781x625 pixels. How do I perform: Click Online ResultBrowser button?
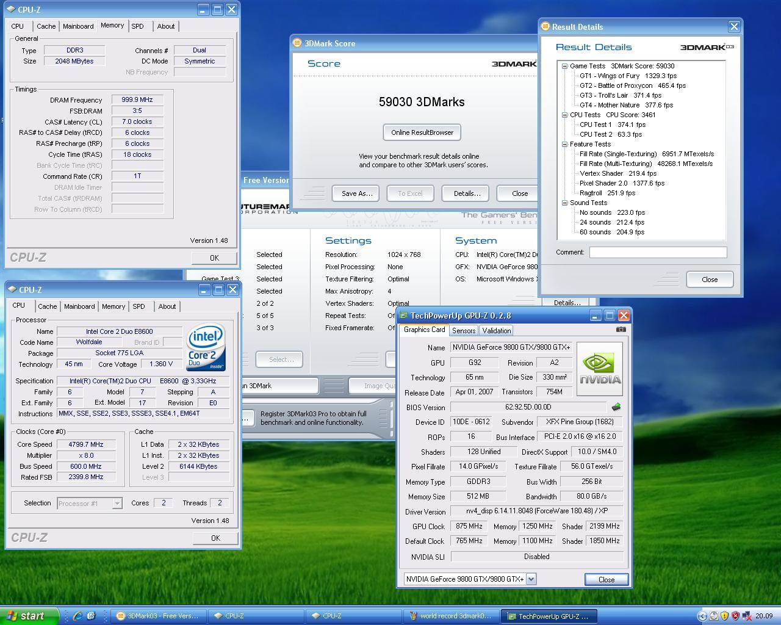coord(422,132)
